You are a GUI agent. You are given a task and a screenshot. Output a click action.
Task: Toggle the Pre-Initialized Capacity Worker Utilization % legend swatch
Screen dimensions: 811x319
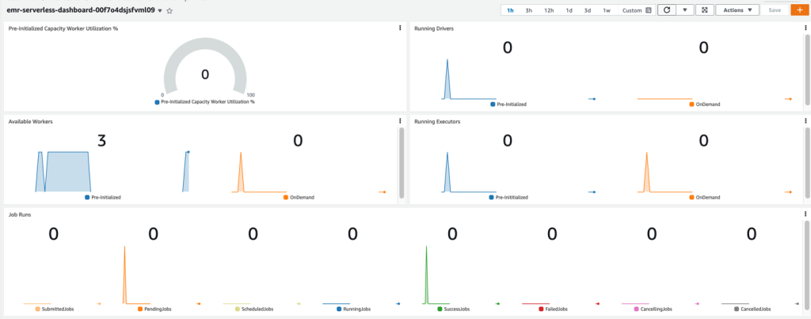point(158,102)
